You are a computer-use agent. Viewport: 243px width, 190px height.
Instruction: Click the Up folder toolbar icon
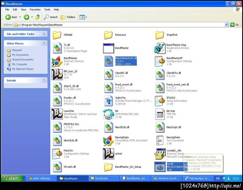click(x=38, y=17)
